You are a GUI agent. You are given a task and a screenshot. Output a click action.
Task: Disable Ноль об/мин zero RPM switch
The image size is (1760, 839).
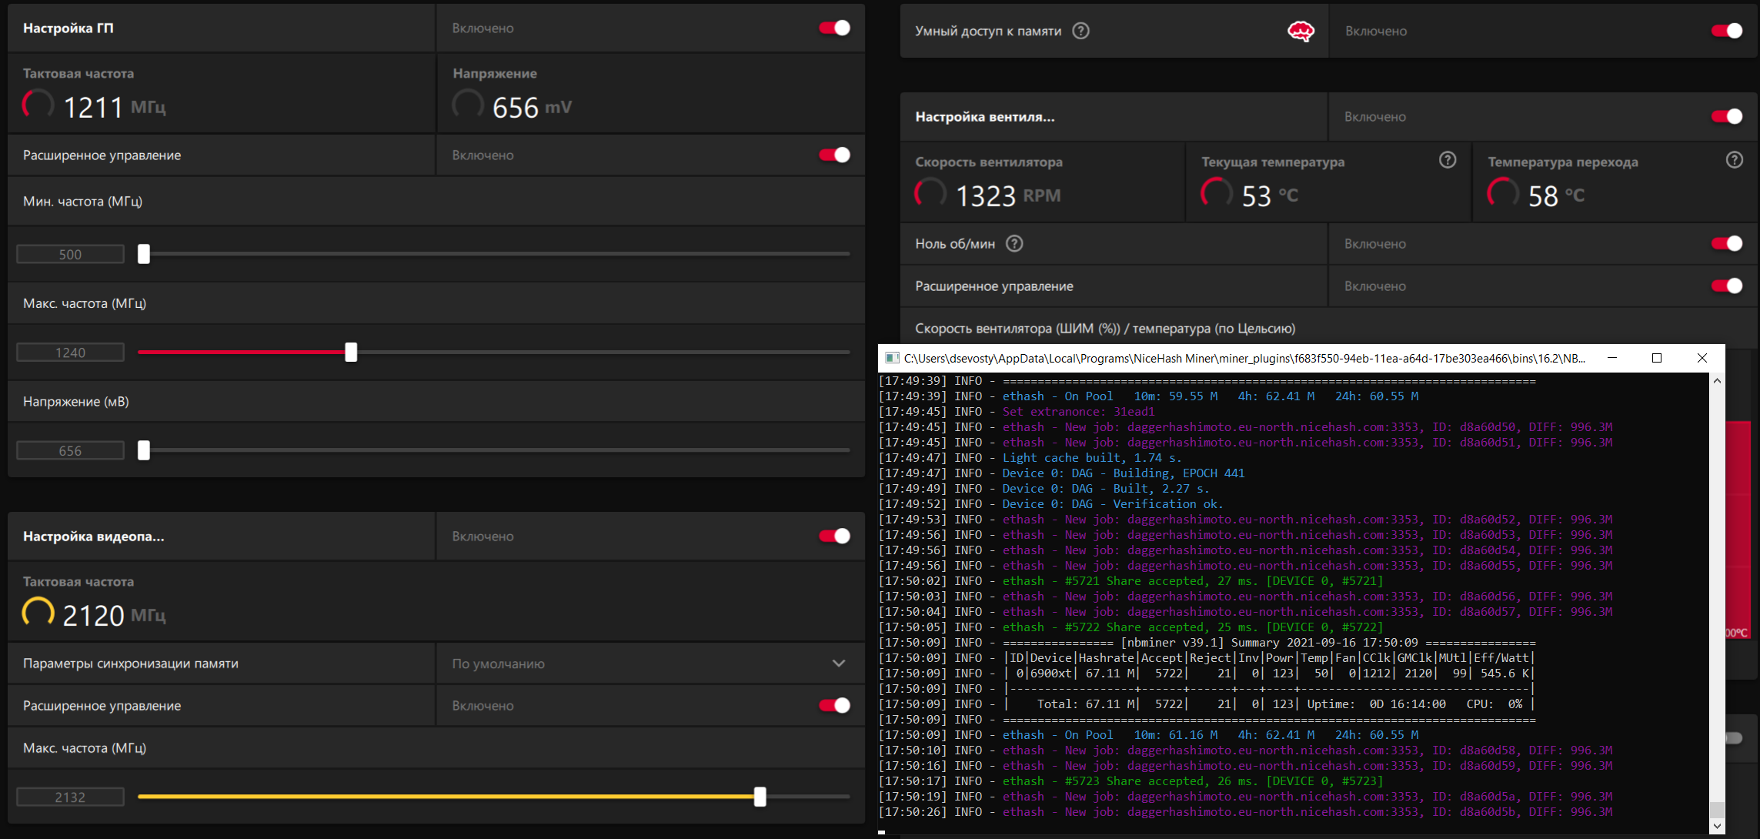[1726, 244]
